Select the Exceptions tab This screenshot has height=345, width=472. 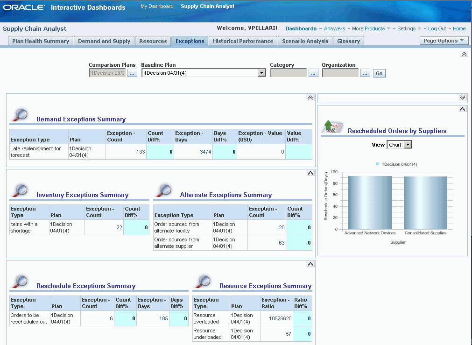pos(190,41)
